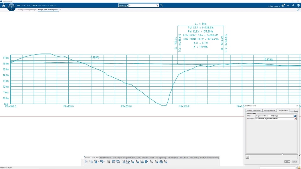The height and width of the screenshot is (169, 301).
Task: Click the plus add icon in top bar
Action: tap(288, 5)
